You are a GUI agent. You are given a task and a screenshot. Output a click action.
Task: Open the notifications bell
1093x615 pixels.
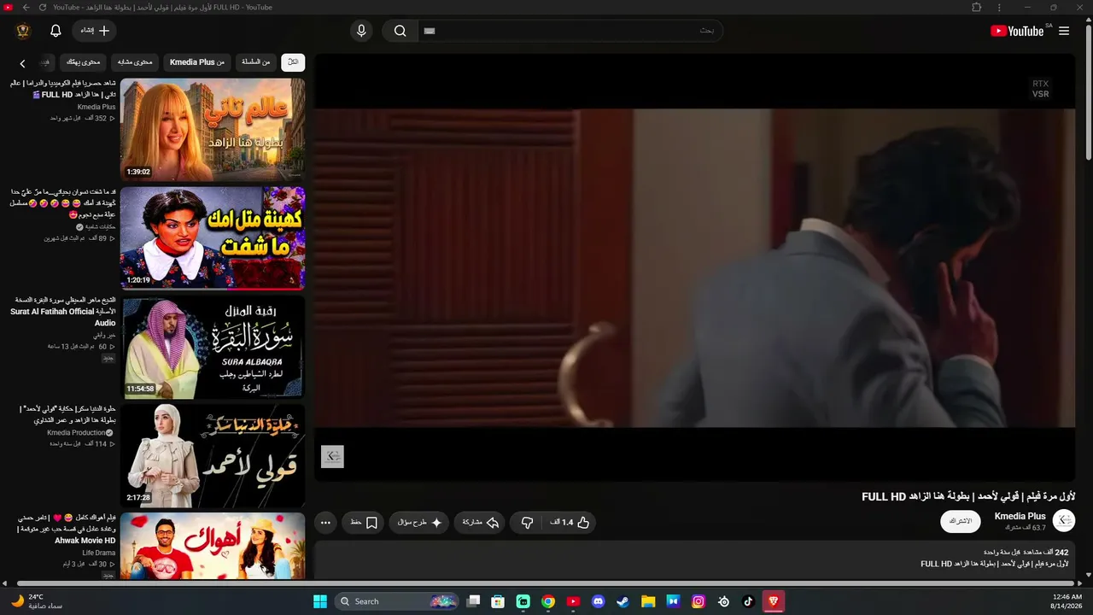click(x=56, y=31)
